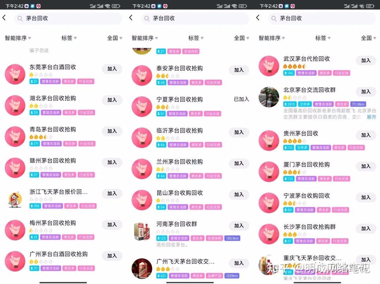
Task: Join the 昆山茅台收购回收 group
Action: click(239, 194)
